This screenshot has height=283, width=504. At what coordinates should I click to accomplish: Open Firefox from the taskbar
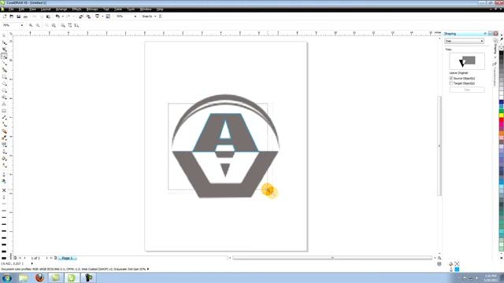(39, 277)
